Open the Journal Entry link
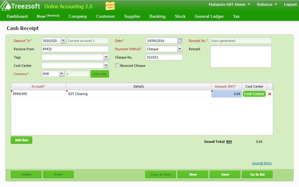This screenshot has height=187, width=299. [262, 163]
